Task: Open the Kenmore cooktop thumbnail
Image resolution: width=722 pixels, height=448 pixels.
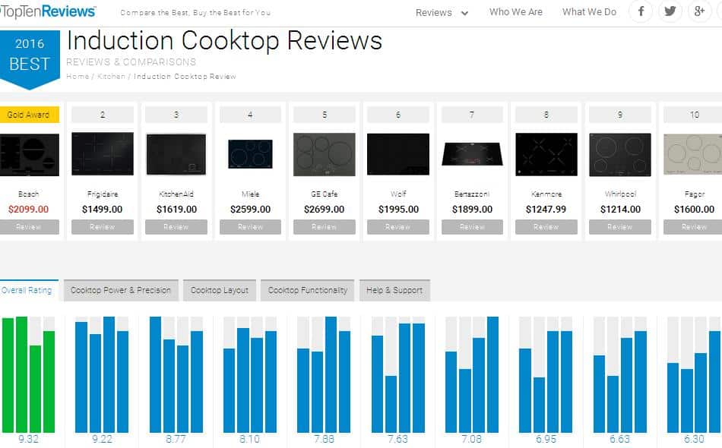Action: click(546, 154)
